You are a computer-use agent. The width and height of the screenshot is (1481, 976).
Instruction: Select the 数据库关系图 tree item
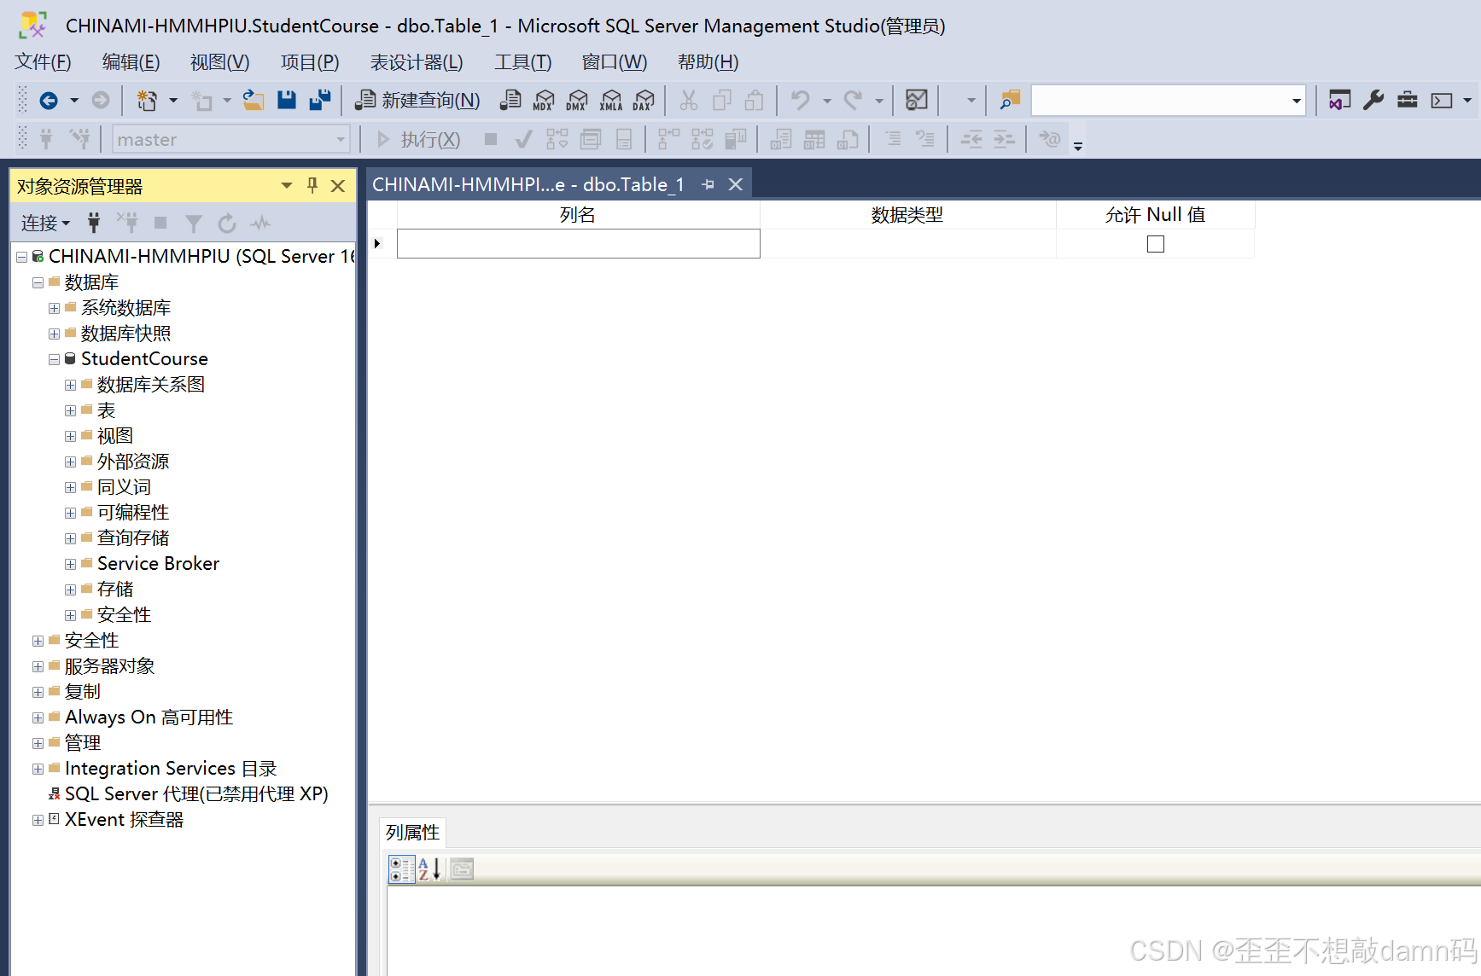coord(150,385)
